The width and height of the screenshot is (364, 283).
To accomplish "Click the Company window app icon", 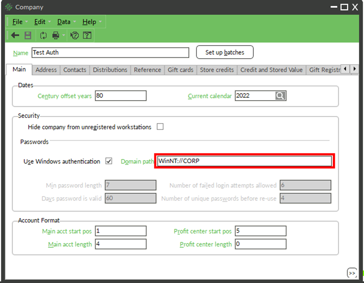I will [8, 7].
